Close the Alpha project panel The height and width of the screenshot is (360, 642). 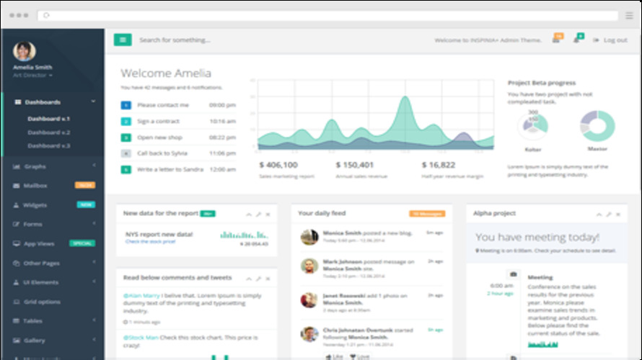click(618, 214)
